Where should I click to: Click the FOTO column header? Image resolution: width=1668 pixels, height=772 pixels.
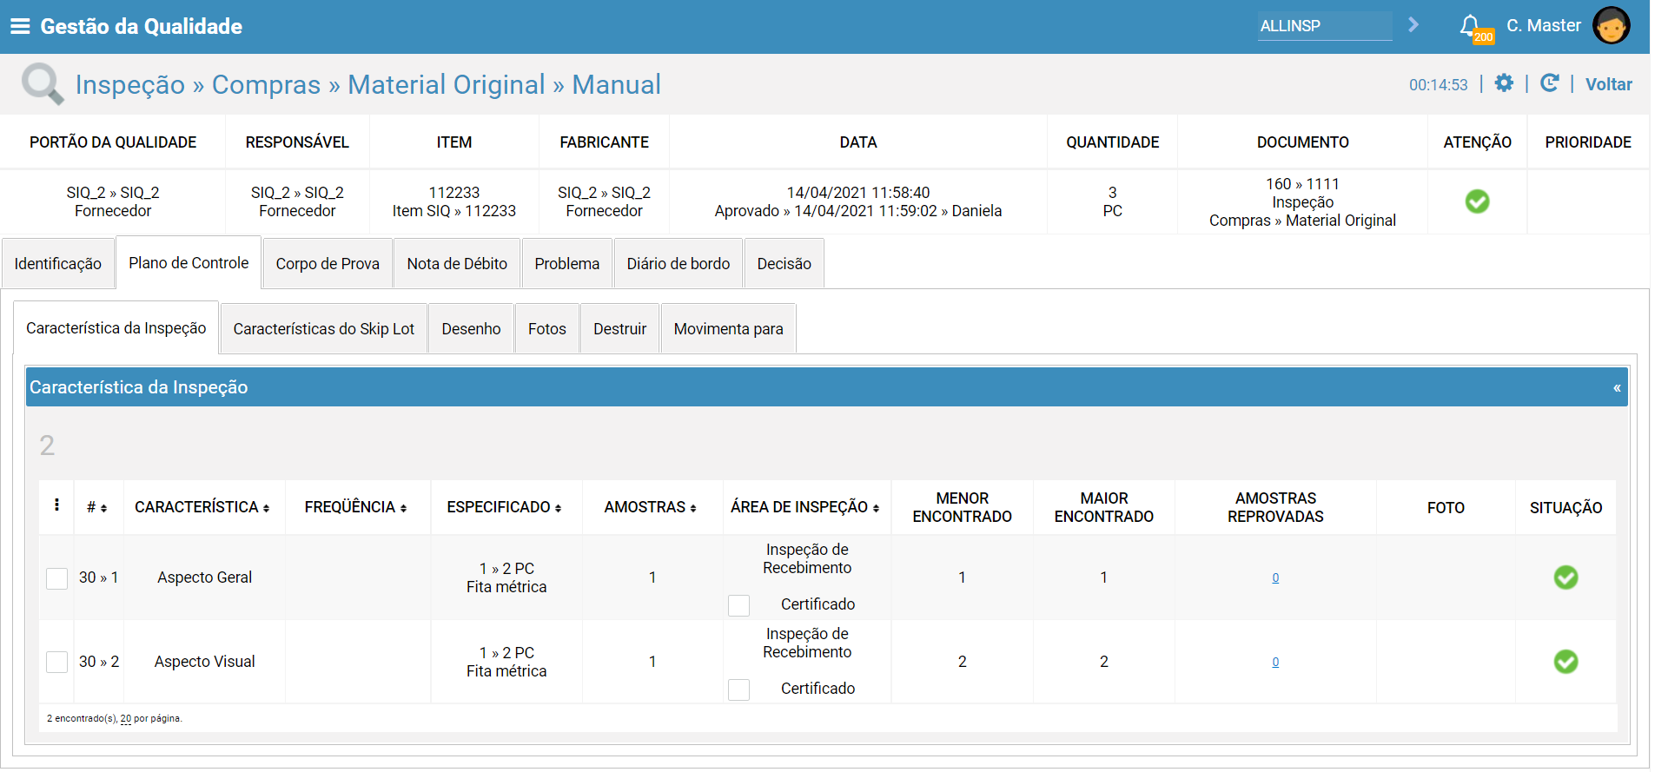1446,508
